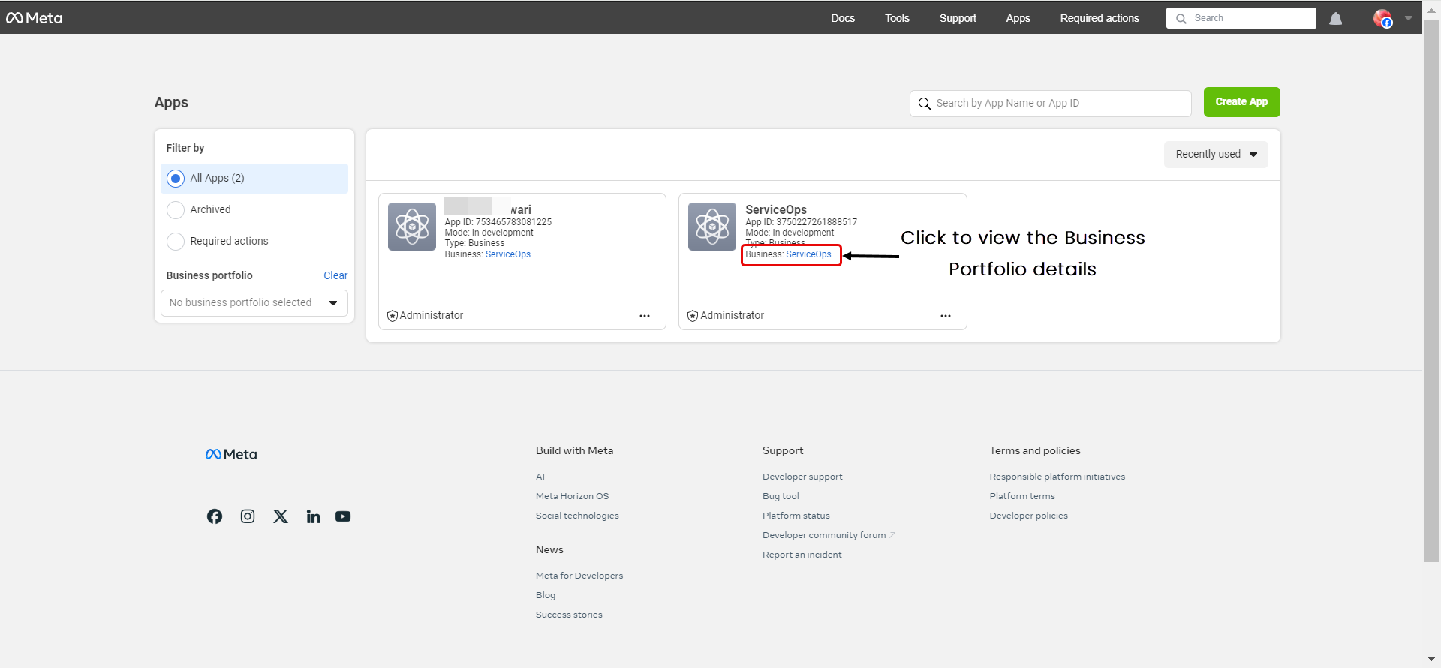Screen dimensions: 1441x668
Task: Open Meta's Facebook page footer icon
Action: (215, 516)
